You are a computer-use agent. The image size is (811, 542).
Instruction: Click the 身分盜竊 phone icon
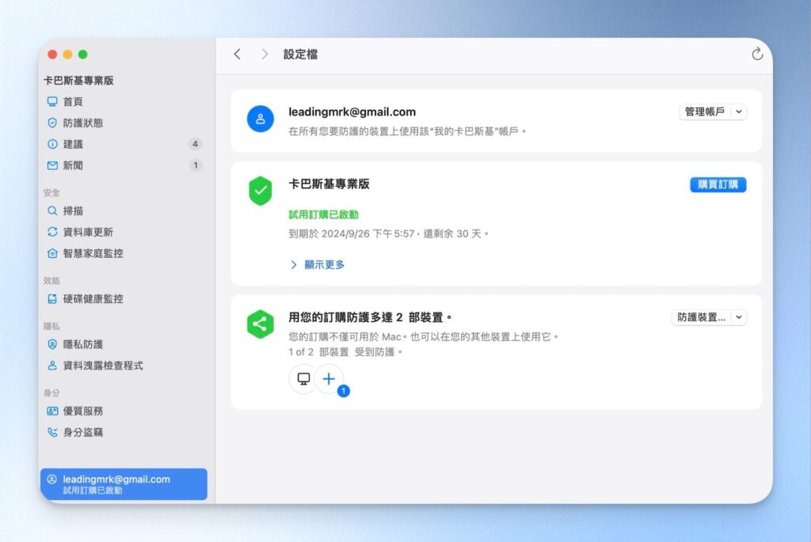coord(52,432)
